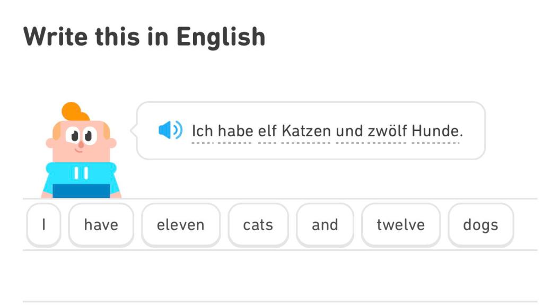Choose the "dogs" word tile
The width and height of the screenshot is (543, 305).
(480, 225)
